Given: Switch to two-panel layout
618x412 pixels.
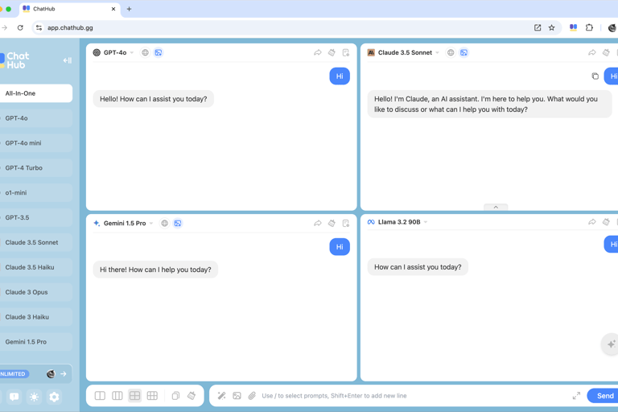Looking at the screenshot, I should tap(100, 395).
